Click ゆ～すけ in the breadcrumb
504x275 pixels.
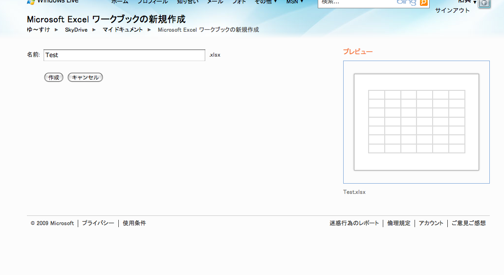(38, 30)
